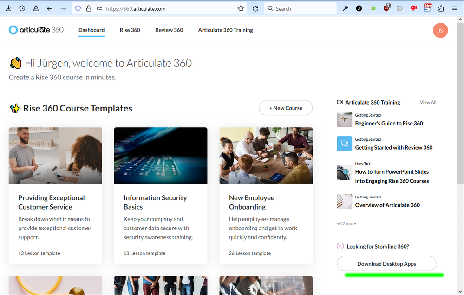Reload the page using the refresh icon

[x=255, y=8]
